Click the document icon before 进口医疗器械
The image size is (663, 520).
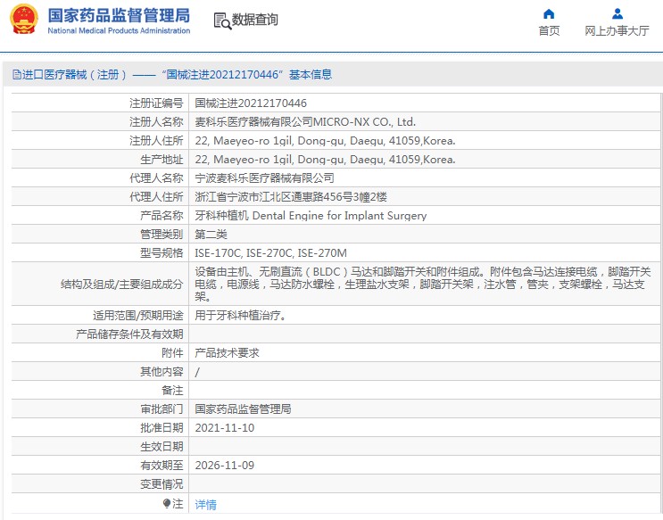(x=16, y=75)
